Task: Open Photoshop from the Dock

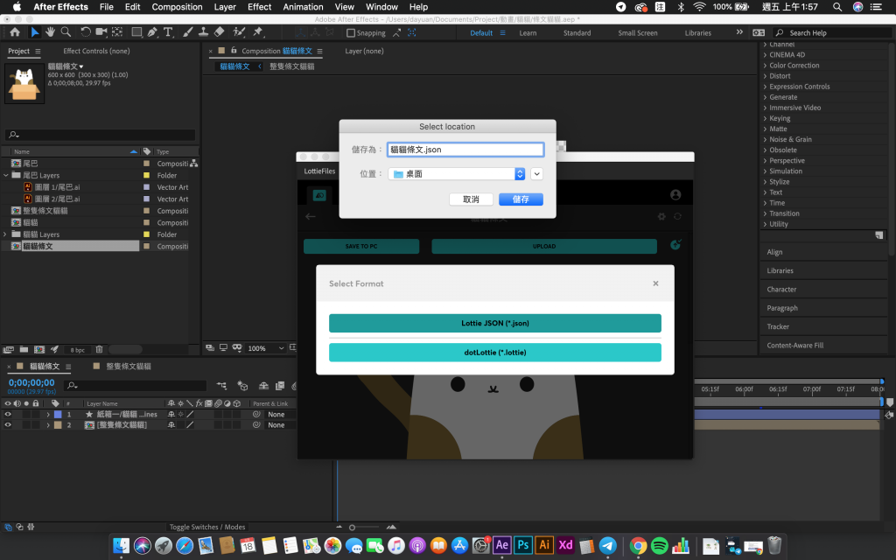Action: coord(523,545)
